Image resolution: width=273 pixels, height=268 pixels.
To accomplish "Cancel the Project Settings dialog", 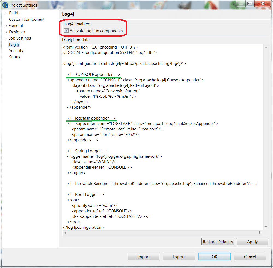I will tap(250, 256).
